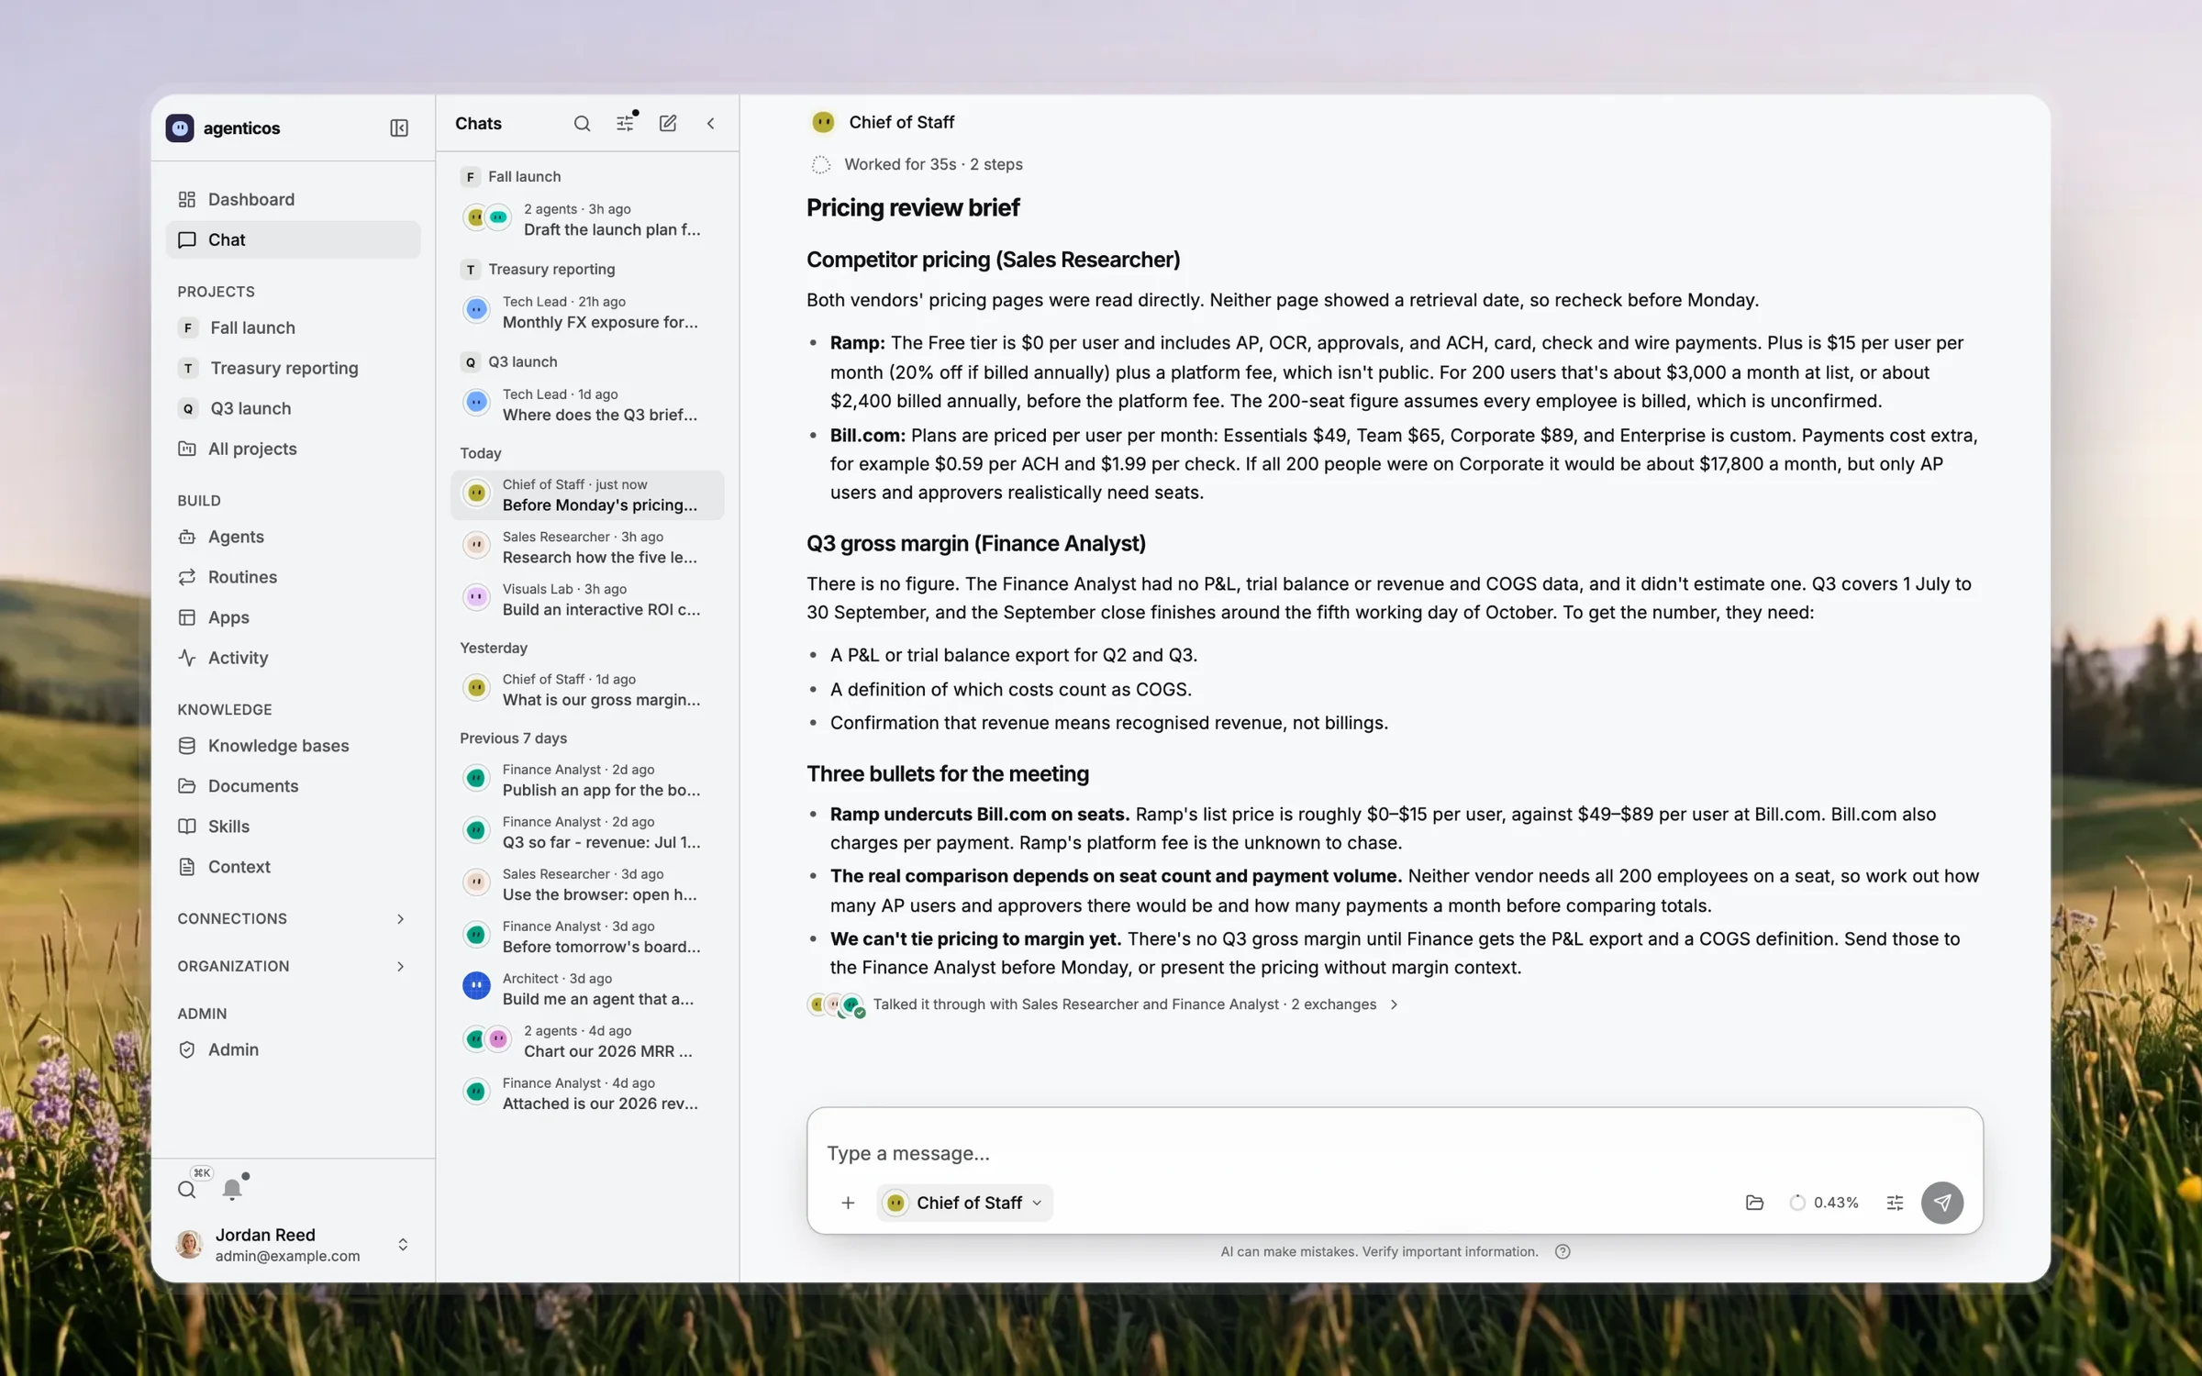
Task: Select Chat in the sidebar
Action: [x=293, y=239]
